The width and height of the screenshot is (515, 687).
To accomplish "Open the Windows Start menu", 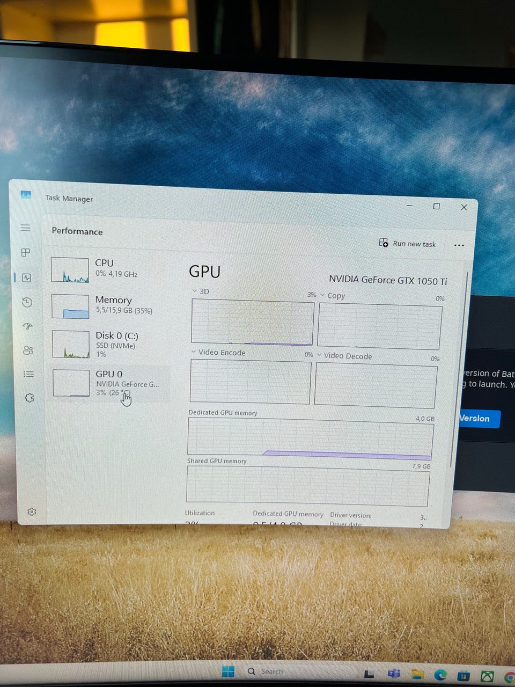I will pyautogui.click(x=228, y=671).
